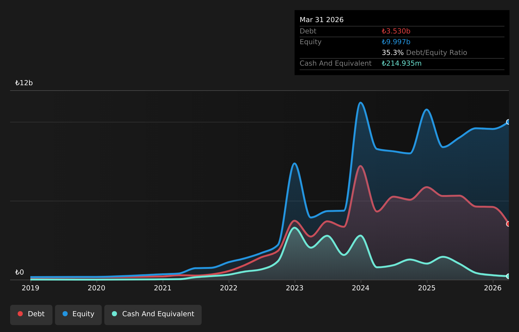The height and width of the screenshot is (332, 519).
Task: Click the 2020 x-axis label
Action: coord(96,288)
